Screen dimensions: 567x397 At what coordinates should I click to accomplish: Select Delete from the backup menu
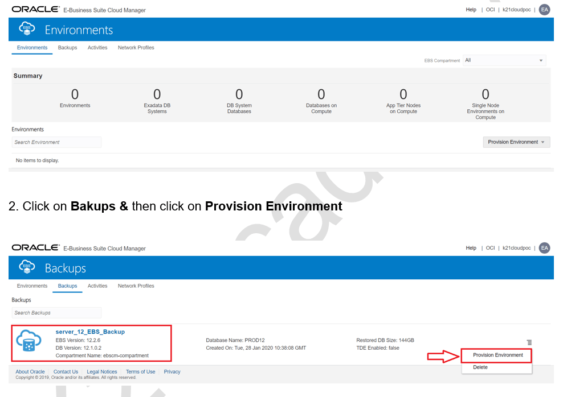coord(480,367)
